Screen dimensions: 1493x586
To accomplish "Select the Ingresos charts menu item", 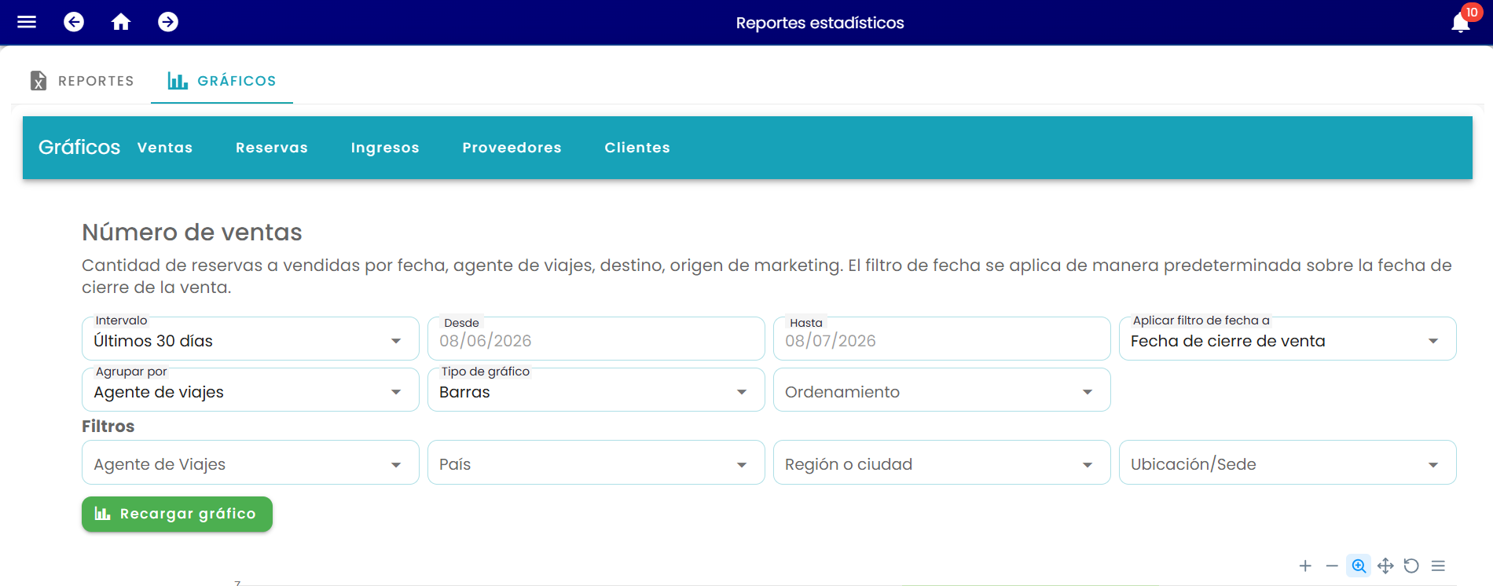I will tap(385, 148).
